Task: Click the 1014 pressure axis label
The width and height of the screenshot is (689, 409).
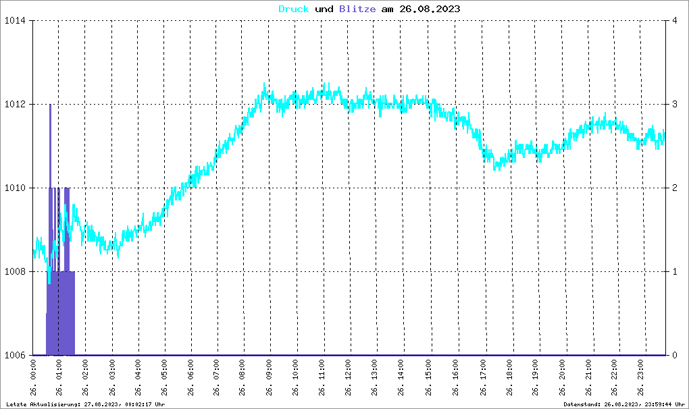Action: [16, 21]
